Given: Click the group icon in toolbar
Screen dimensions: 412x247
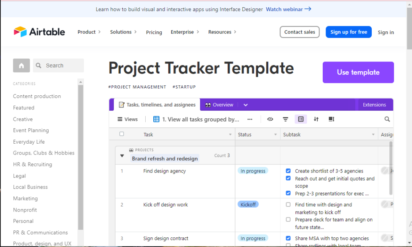Looking at the screenshot, I should [x=301, y=119].
